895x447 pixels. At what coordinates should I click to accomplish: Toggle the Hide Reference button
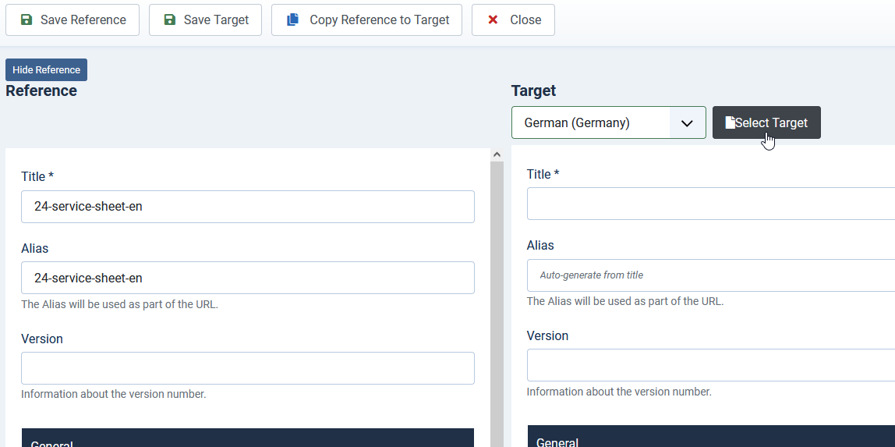point(46,69)
